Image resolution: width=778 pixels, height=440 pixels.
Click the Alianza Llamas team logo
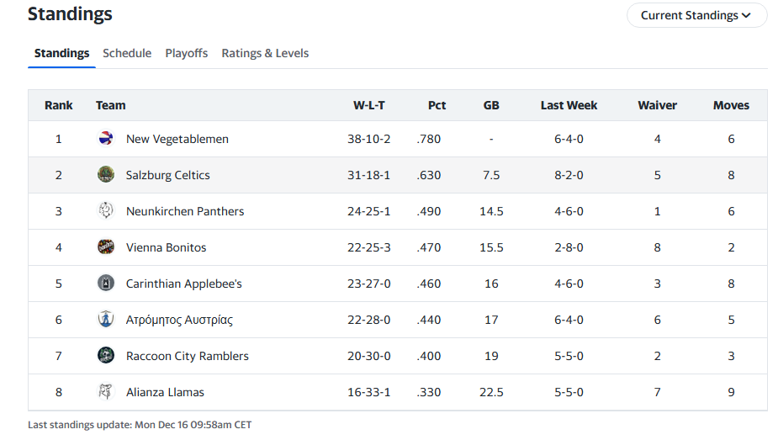click(106, 392)
